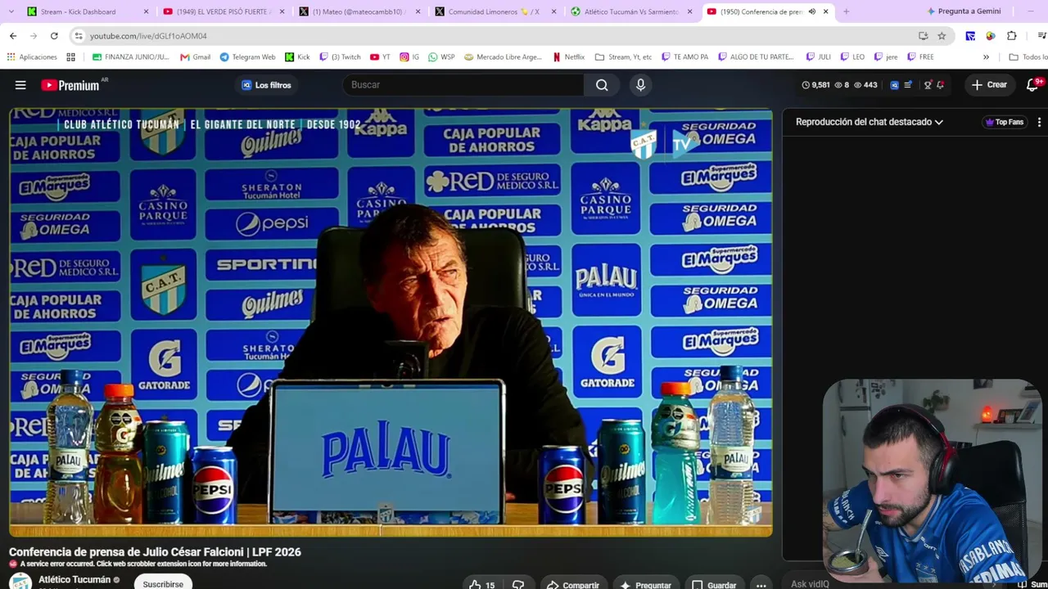Reload the current page
Image resolution: width=1048 pixels, height=589 pixels.
coord(54,36)
